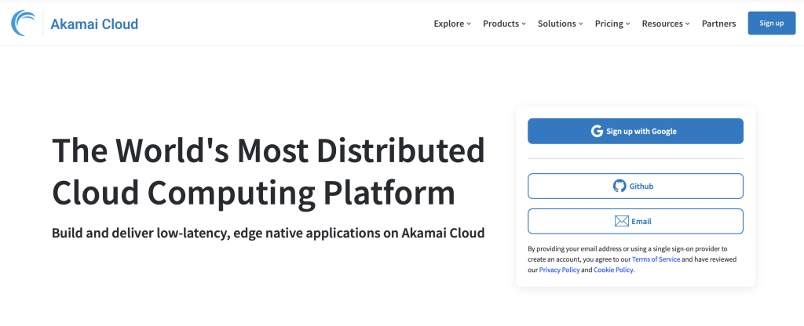Open the Resources menu
The width and height of the screenshot is (804, 326).
(x=666, y=24)
